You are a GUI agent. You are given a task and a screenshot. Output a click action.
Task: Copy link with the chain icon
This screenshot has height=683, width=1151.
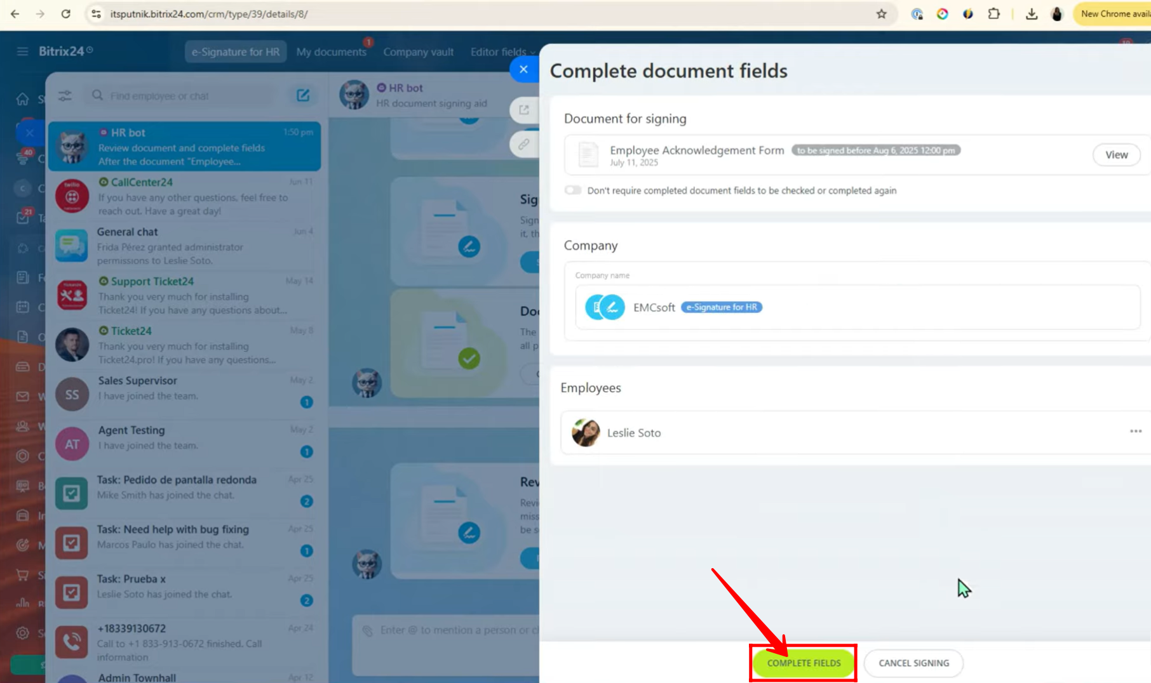point(523,144)
